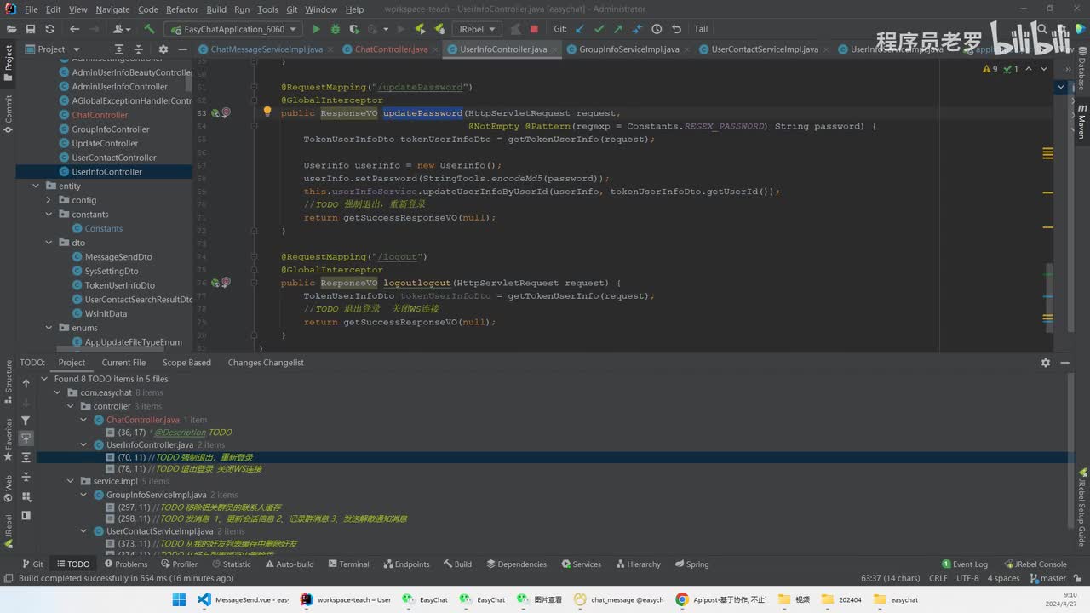The height and width of the screenshot is (613, 1090).
Task: Open the Refactor menu
Action: coord(181,9)
